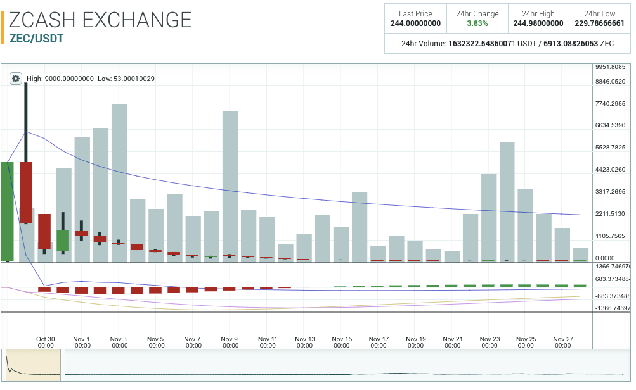
Task: Click the Last Price heading
Action: [415, 14]
